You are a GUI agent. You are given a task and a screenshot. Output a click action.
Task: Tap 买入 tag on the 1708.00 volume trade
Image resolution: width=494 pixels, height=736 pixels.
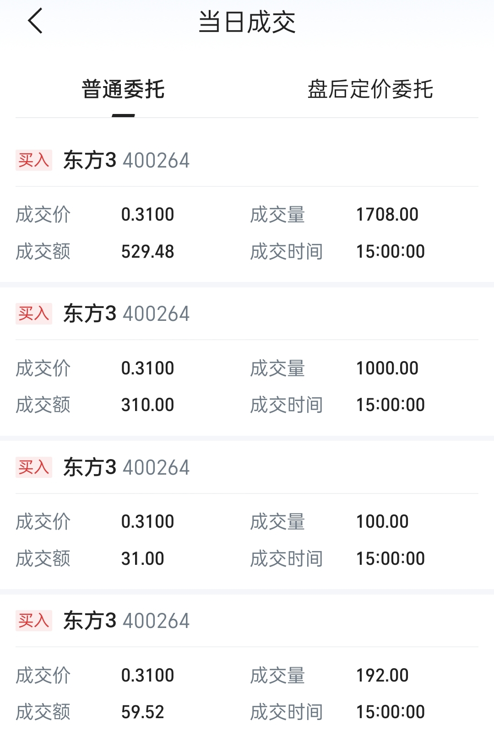33,160
